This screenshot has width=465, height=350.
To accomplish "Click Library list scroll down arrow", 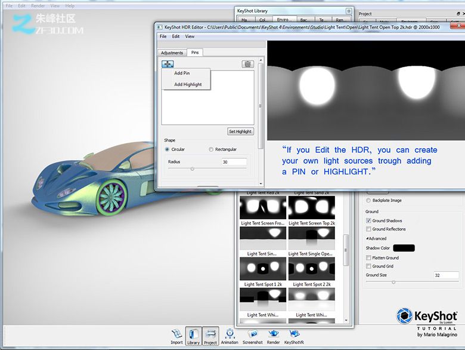I will (x=346, y=320).
